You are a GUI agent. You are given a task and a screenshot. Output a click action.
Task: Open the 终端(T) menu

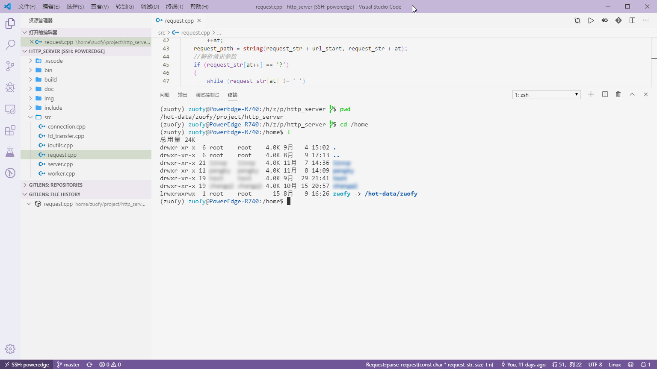[x=175, y=6]
